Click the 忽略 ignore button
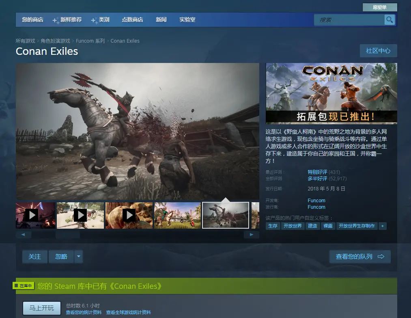This screenshot has width=411, height=318. (61, 257)
